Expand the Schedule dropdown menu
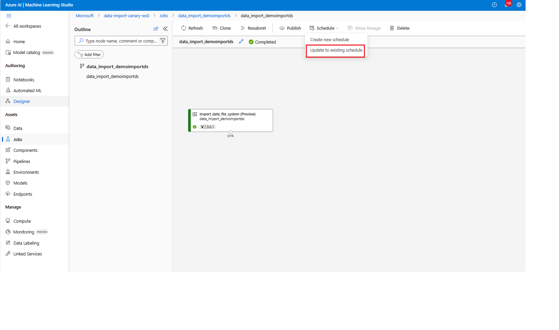This screenshot has width=559, height=330. click(x=324, y=28)
